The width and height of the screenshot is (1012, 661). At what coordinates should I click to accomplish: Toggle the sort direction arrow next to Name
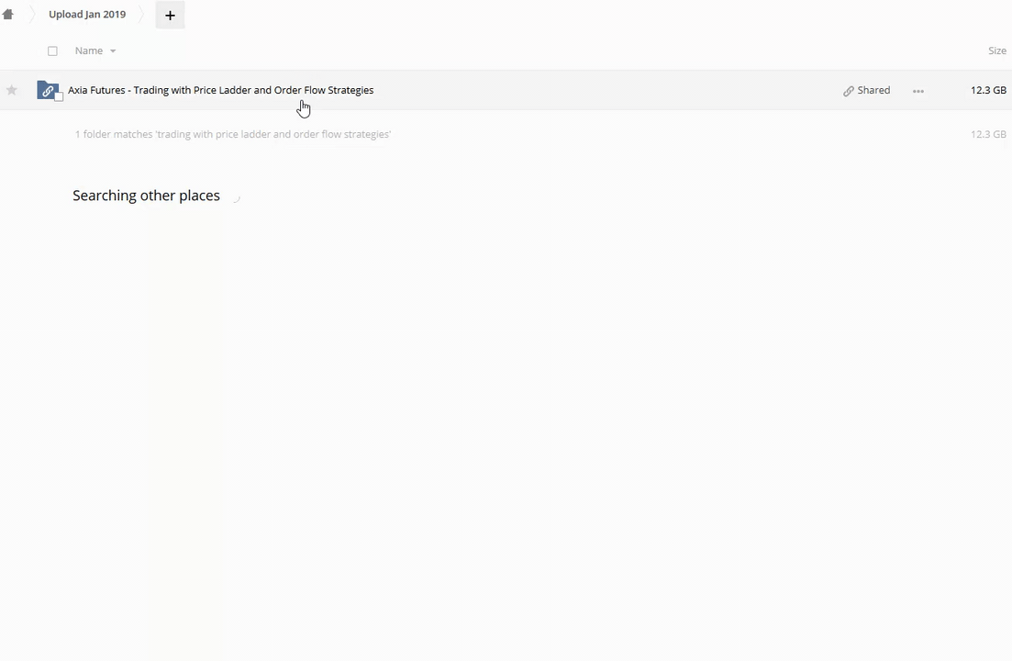point(113,51)
